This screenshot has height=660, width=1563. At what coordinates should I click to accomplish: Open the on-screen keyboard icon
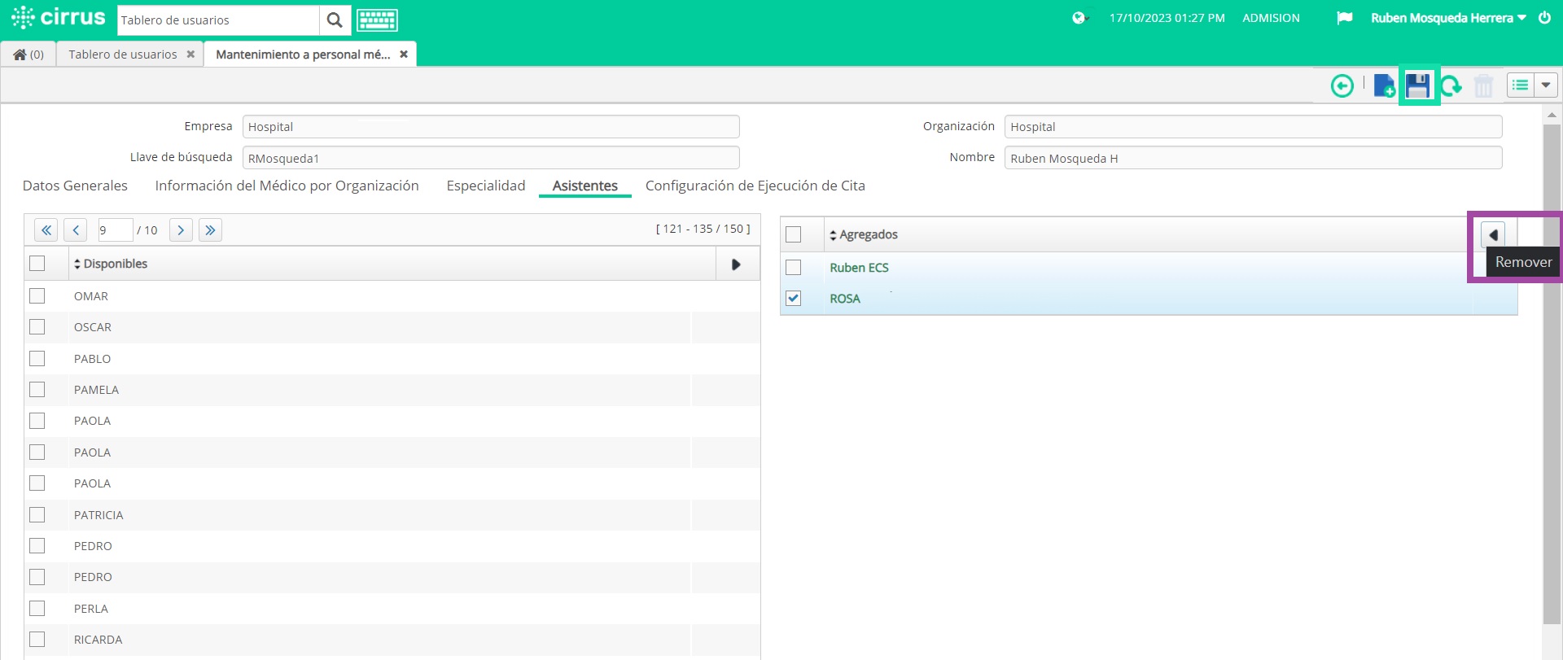377,20
